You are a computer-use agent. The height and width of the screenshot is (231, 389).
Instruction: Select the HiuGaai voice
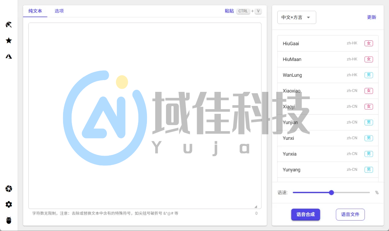tap(328, 43)
